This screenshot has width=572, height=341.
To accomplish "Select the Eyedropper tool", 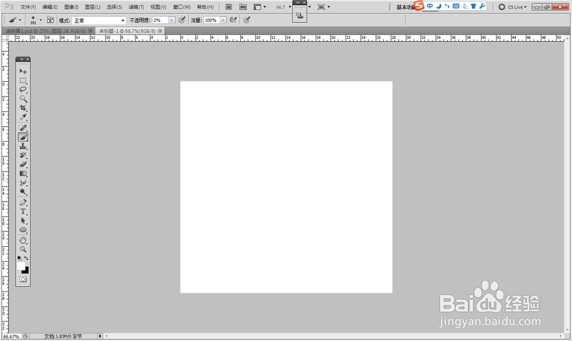I will (x=23, y=117).
